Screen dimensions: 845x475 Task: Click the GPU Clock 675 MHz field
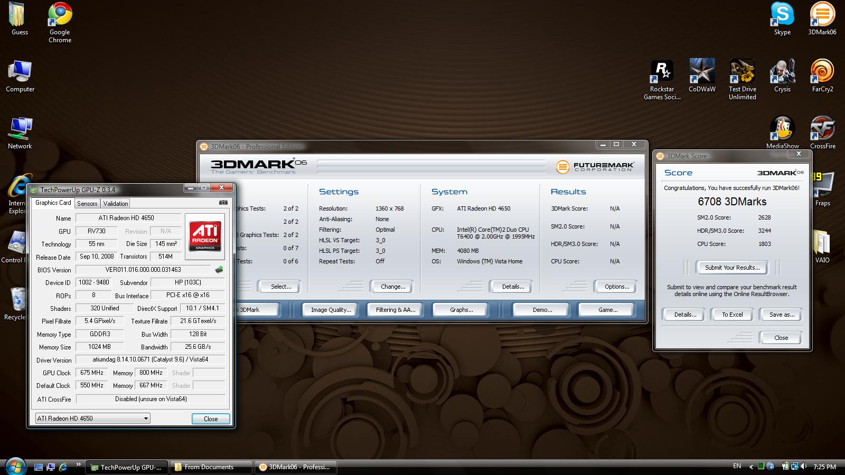92,373
